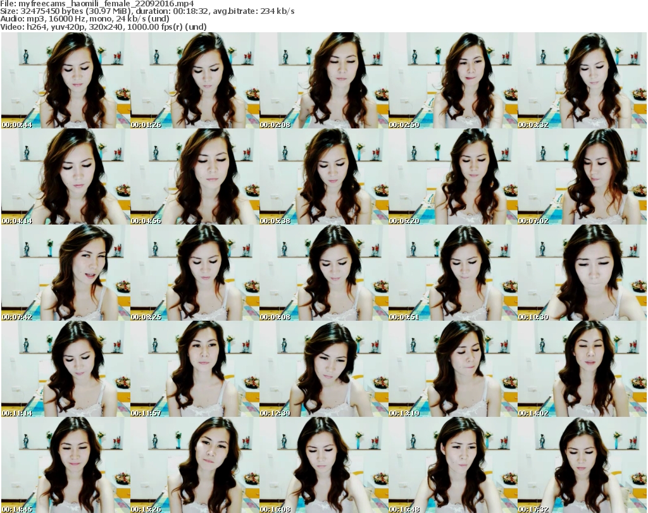The width and height of the screenshot is (648, 513).
Task: Open the frame stamped 00:04:14
Action: (66, 176)
